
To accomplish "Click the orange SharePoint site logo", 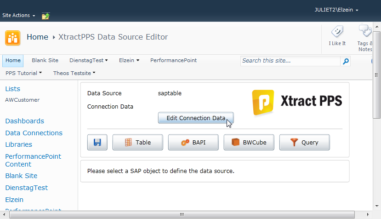I will 12,38.
